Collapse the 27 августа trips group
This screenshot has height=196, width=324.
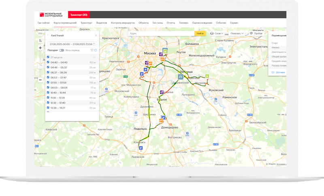click(94, 57)
